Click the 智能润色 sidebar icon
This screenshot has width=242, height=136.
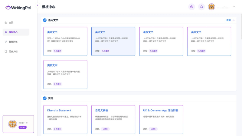click(x=6, y=42)
